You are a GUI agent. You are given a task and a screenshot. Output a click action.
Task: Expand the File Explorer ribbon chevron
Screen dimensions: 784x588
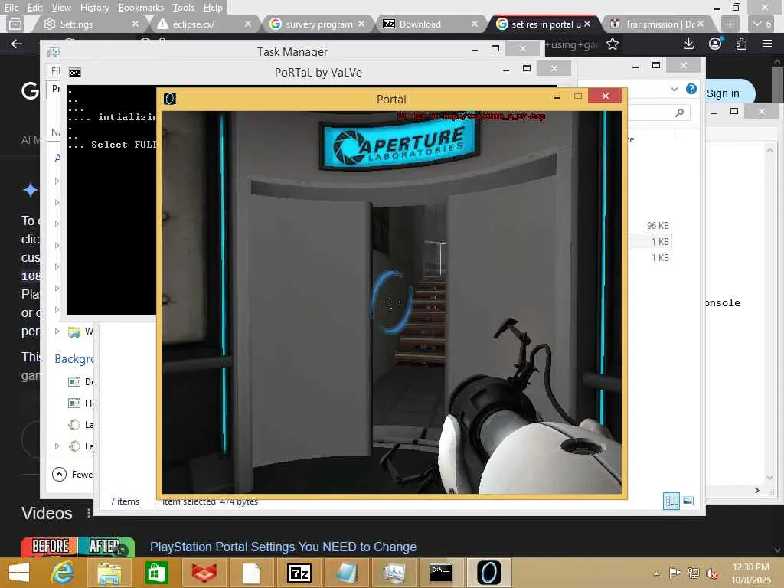pos(675,89)
